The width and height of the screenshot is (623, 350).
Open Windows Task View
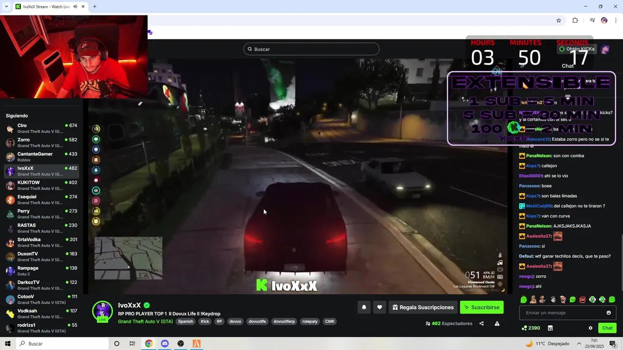(132, 344)
